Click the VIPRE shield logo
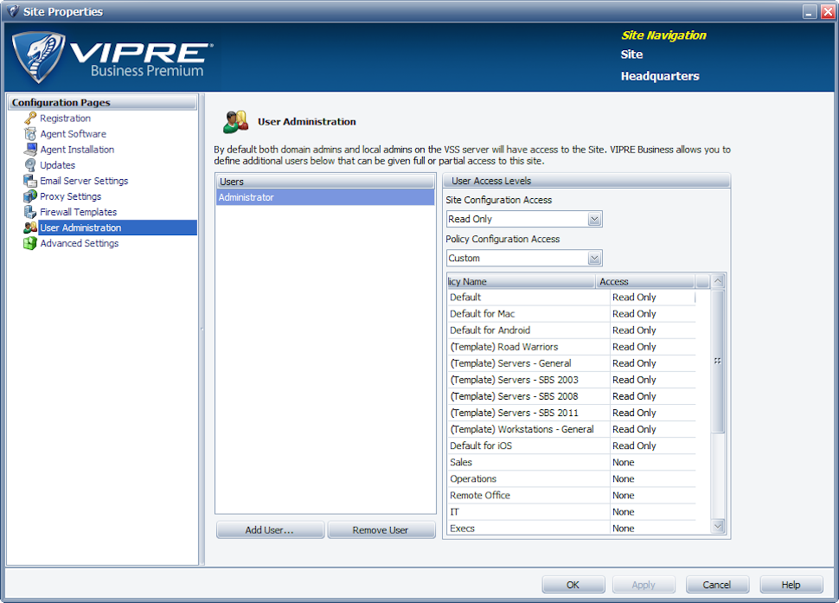Viewport: 839px width, 603px height. click(x=39, y=57)
